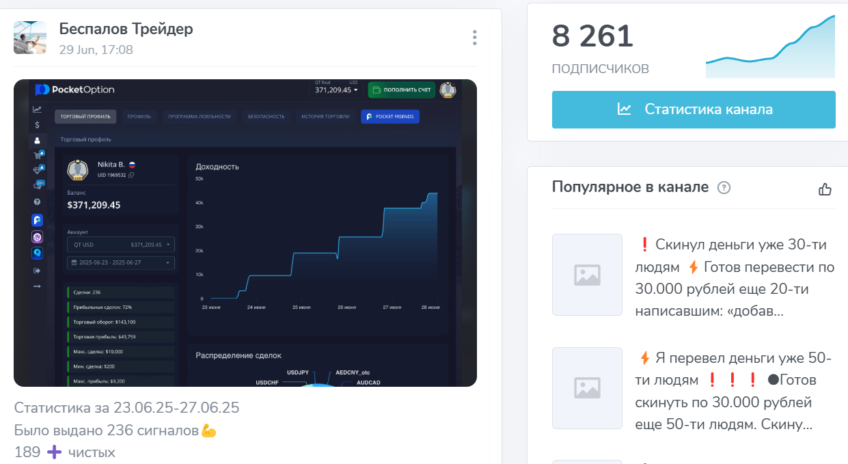Click the thumbs-up icon beside Популярное в канале
This screenshot has width=848, height=464.
point(825,189)
